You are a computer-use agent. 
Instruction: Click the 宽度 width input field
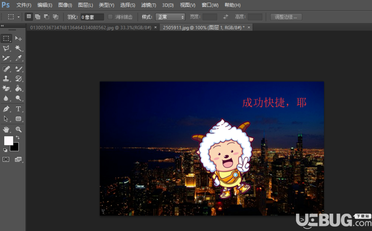(210, 17)
